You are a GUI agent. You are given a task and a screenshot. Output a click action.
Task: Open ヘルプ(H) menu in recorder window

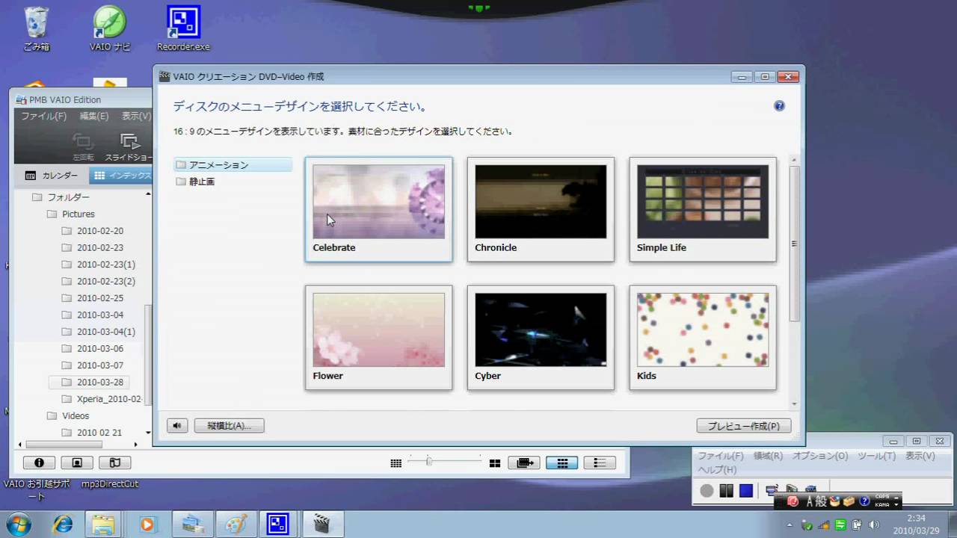[717, 470]
